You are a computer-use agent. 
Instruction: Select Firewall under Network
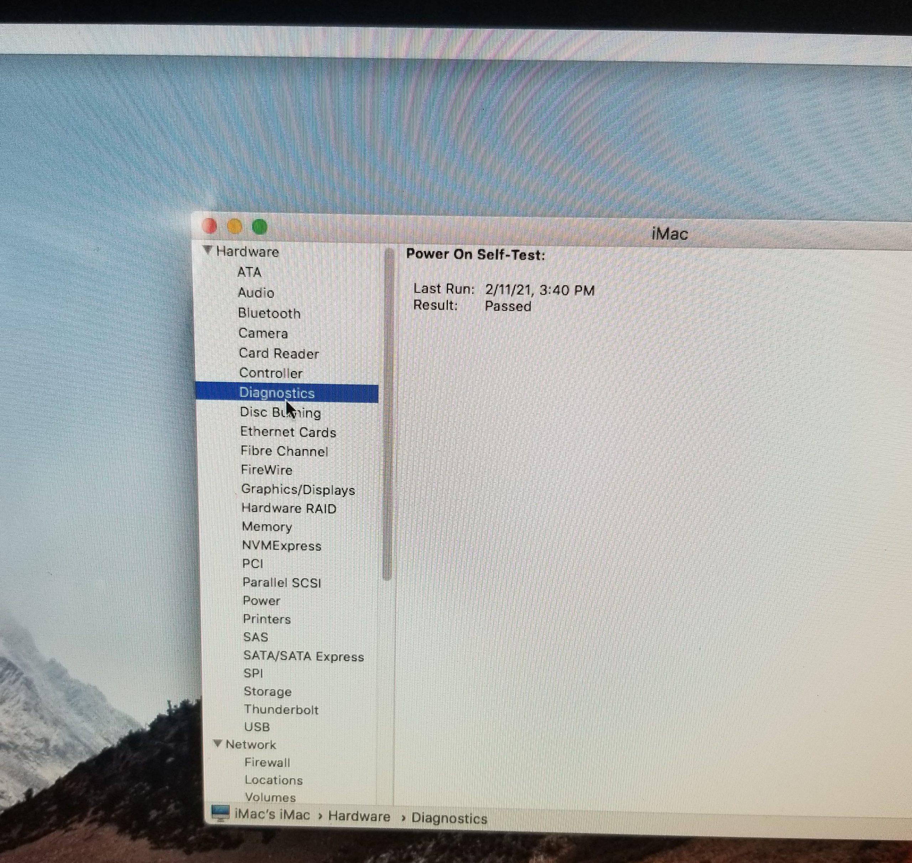pyautogui.click(x=267, y=762)
